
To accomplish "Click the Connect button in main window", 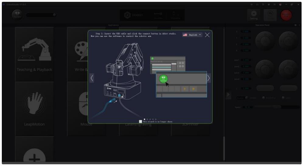I will click(17, 15).
